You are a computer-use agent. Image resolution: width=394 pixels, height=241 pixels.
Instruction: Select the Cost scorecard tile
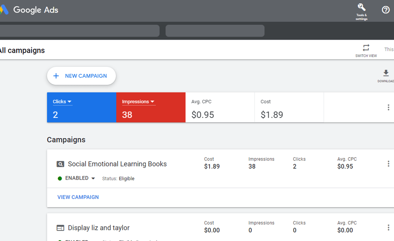pos(289,107)
